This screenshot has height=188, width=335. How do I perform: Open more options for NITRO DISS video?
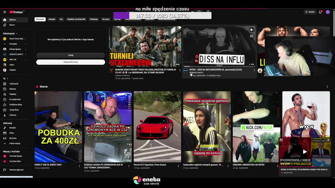point(254,70)
